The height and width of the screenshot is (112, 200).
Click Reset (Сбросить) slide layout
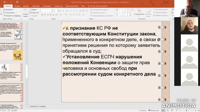point(34,13)
